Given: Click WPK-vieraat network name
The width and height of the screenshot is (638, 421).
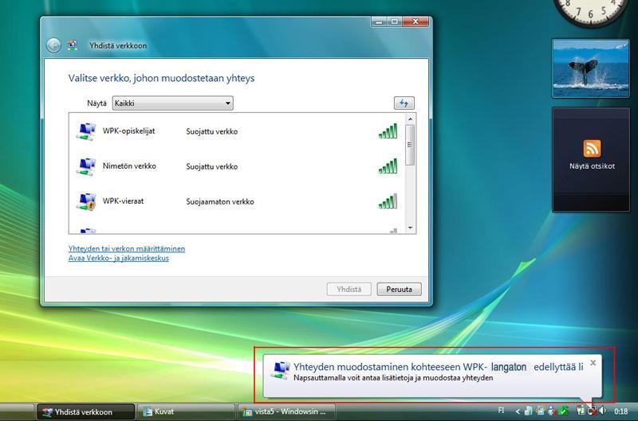Looking at the screenshot, I should [123, 201].
